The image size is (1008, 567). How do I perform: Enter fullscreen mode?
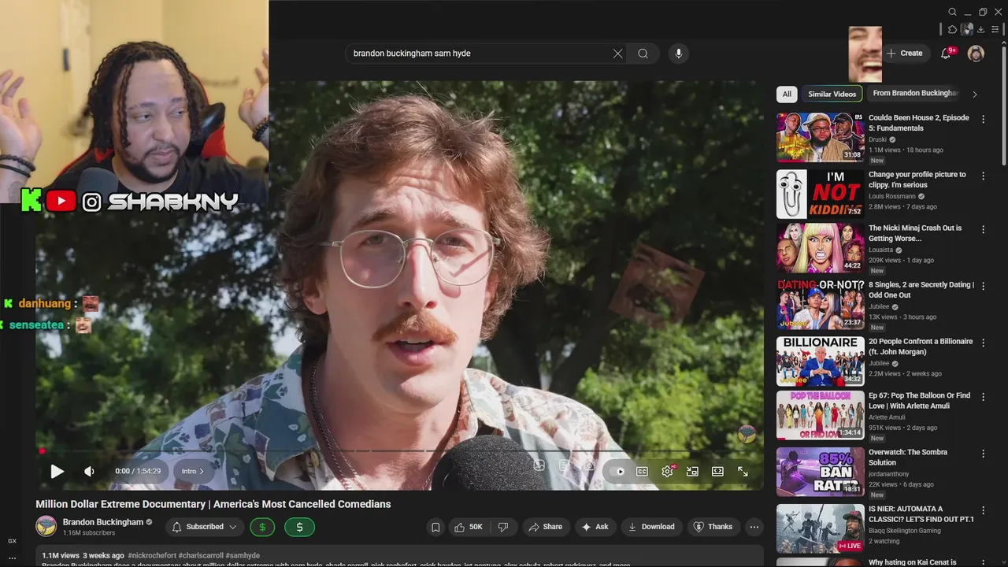743,471
